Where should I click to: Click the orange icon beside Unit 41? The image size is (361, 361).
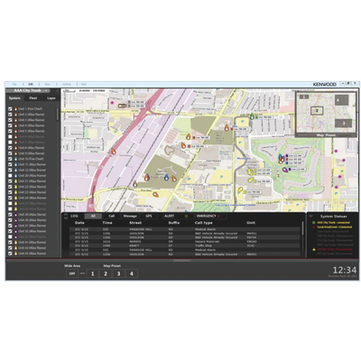(15, 242)
